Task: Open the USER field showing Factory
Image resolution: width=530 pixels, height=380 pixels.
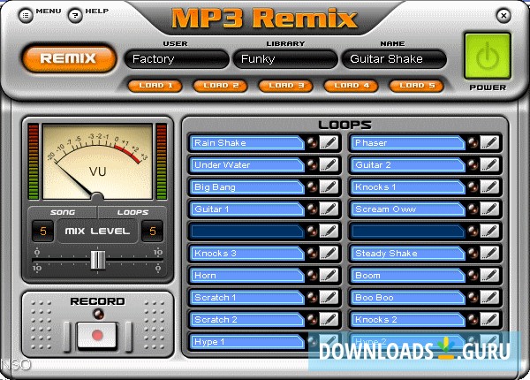Action: pyautogui.click(x=177, y=59)
